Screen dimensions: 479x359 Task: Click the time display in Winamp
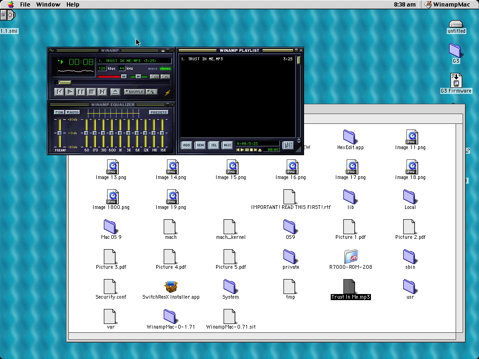(x=81, y=62)
